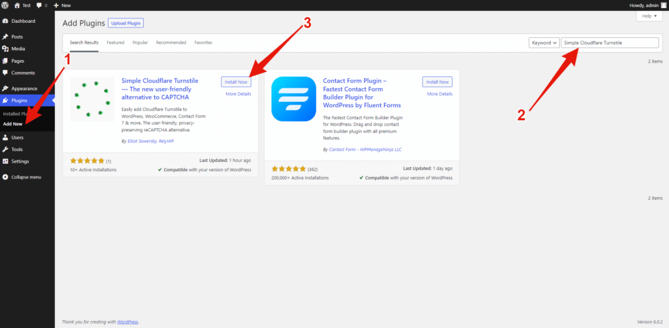Click the Simple Cloudflare Turnstile thumbnail
Viewport: 669px width, 328px height.
[x=92, y=99]
